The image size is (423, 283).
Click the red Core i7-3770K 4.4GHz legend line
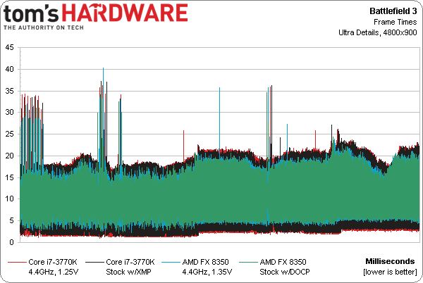point(17,262)
